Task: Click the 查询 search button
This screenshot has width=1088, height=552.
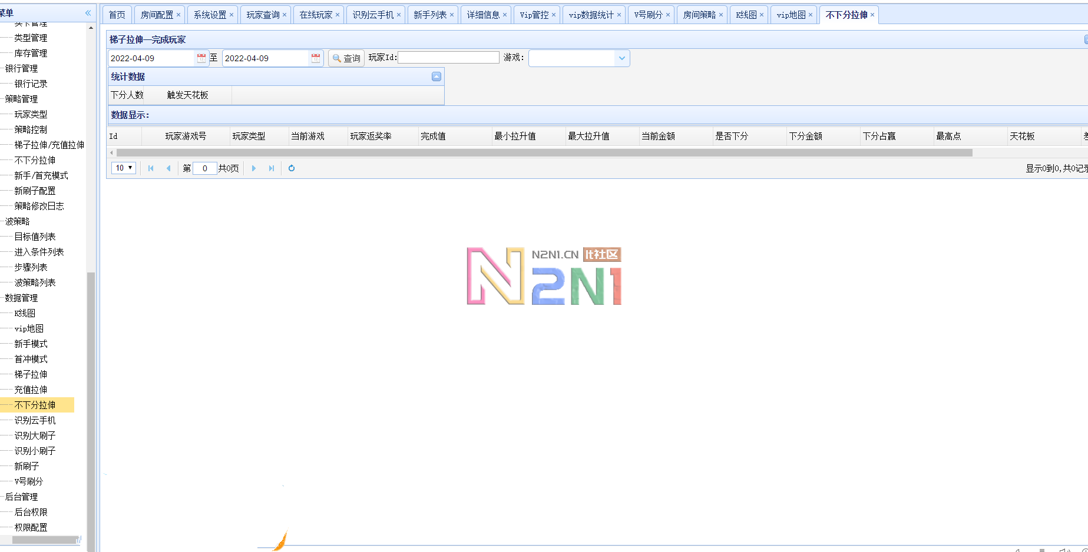Action: (346, 58)
